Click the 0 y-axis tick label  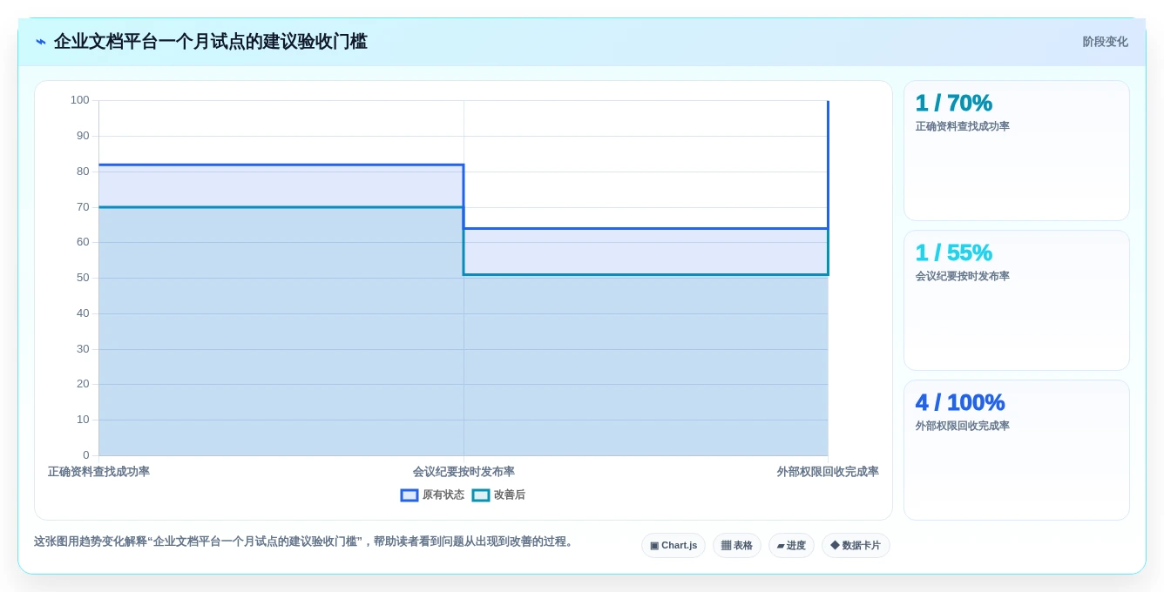(x=86, y=455)
